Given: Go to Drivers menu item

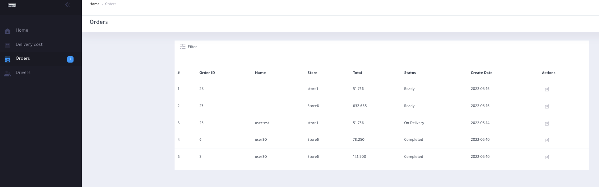Looking at the screenshot, I should pyautogui.click(x=23, y=73).
